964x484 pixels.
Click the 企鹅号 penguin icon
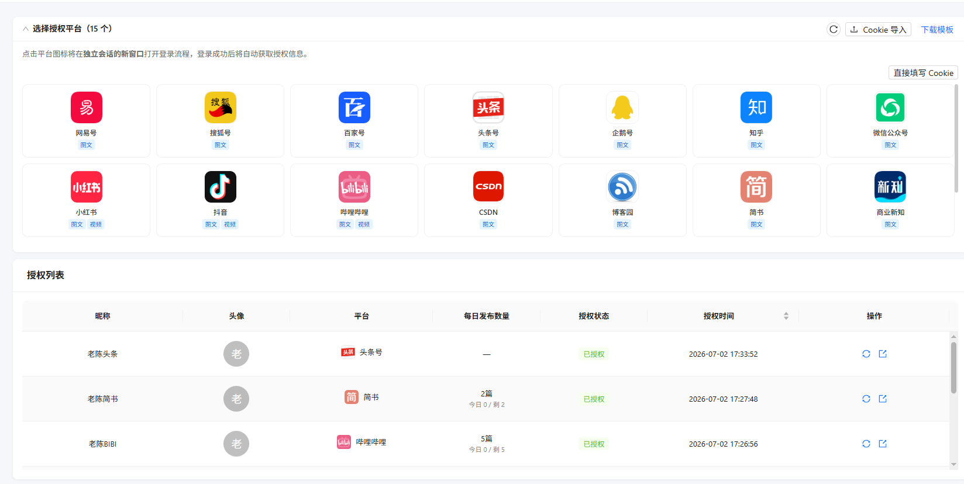point(622,107)
